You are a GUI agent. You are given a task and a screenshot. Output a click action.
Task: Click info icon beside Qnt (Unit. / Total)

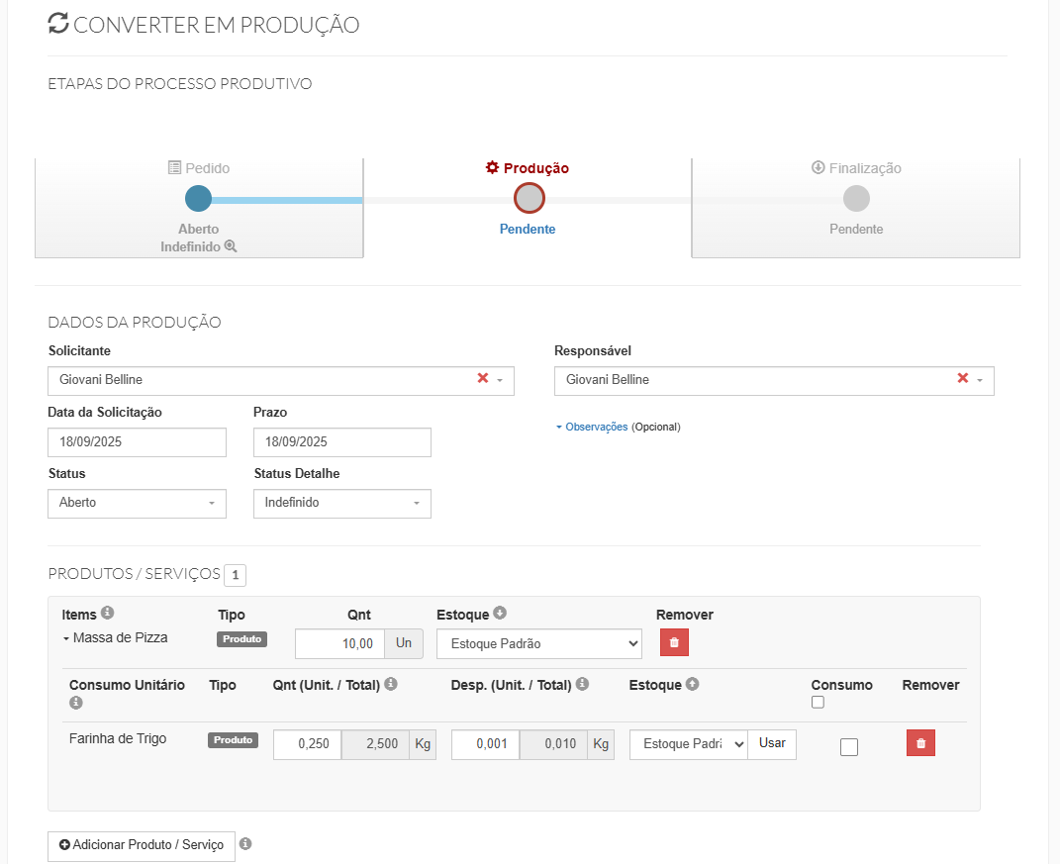(x=391, y=685)
